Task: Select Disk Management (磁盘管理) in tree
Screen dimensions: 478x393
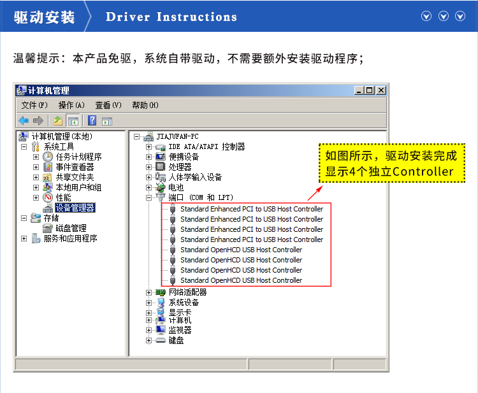Action: pos(70,228)
